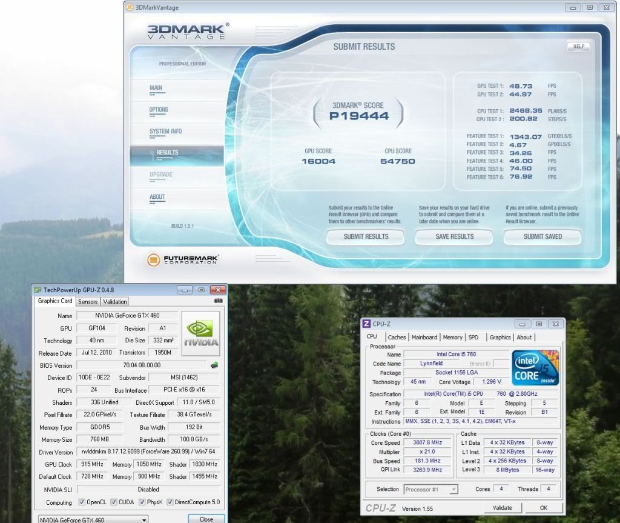
Task: Toggle the CUDA checkbox
Action: point(114,502)
